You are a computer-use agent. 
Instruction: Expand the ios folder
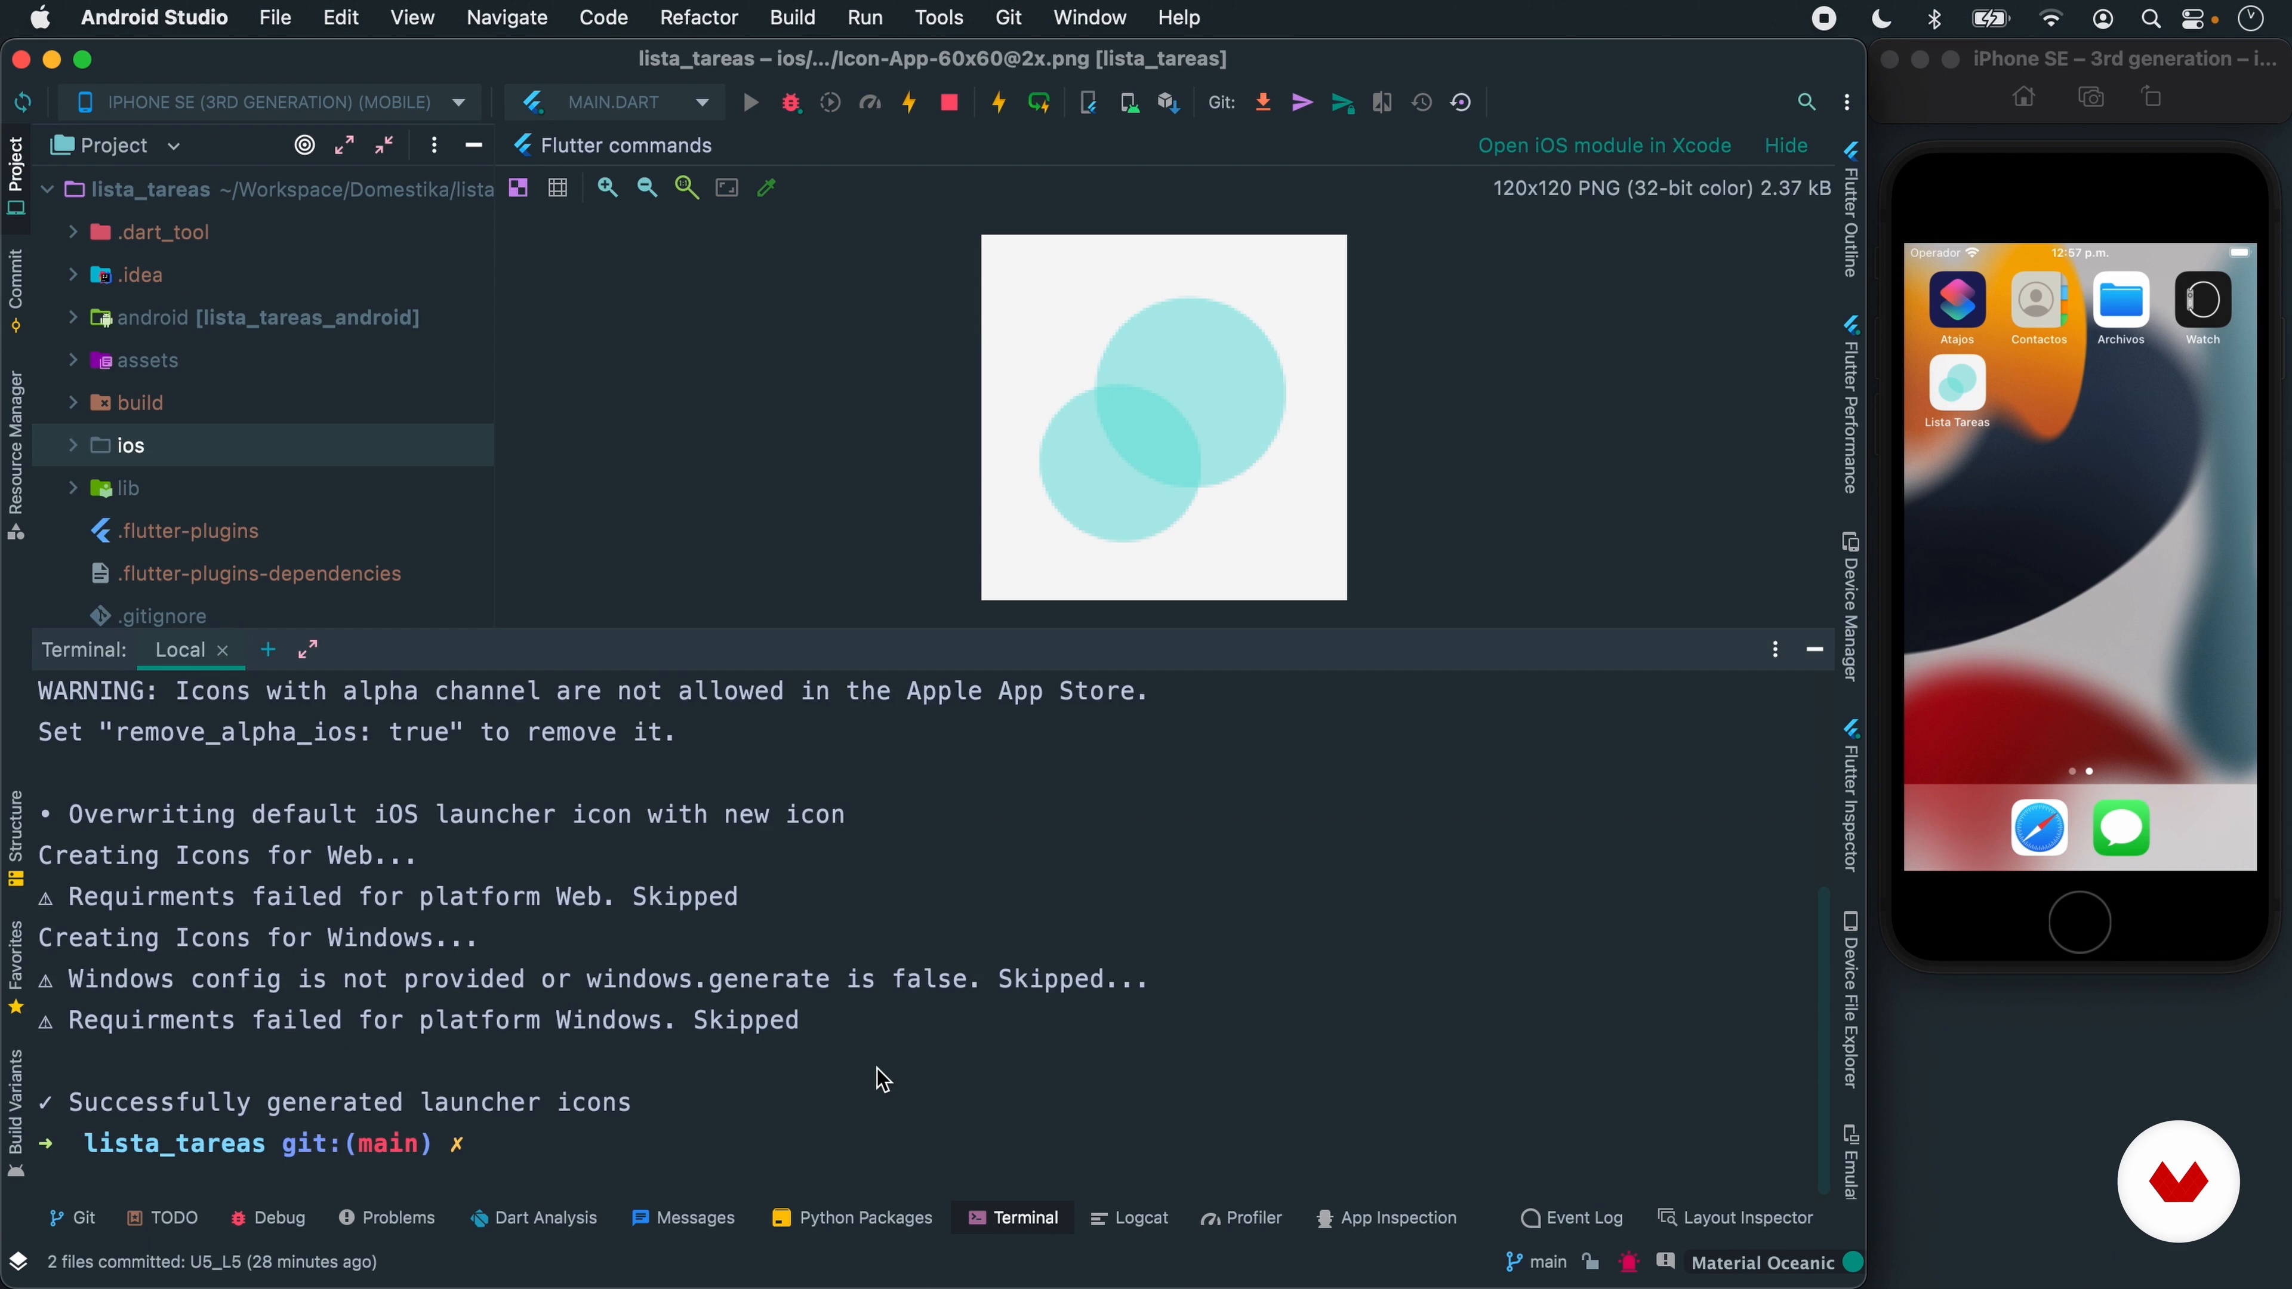point(73,446)
